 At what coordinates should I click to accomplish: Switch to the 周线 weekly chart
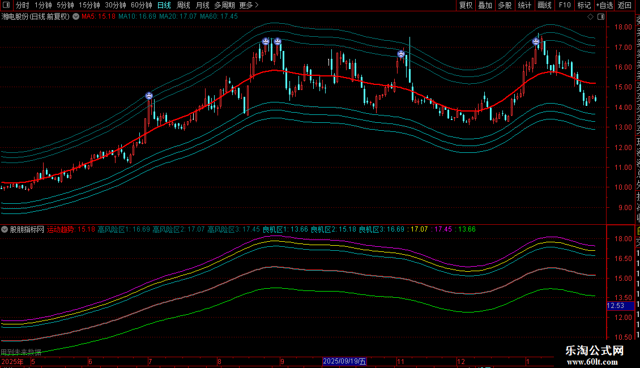[184, 5]
